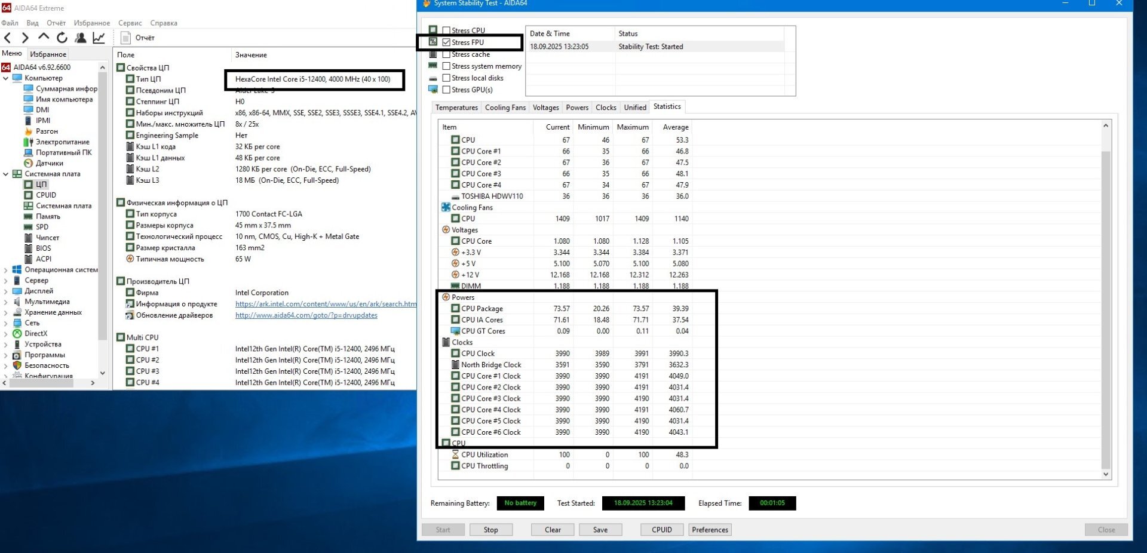The width and height of the screenshot is (1147, 553).
Task: Enable Stress GPU(s) checkbox
Action: (x=446, y=90)
